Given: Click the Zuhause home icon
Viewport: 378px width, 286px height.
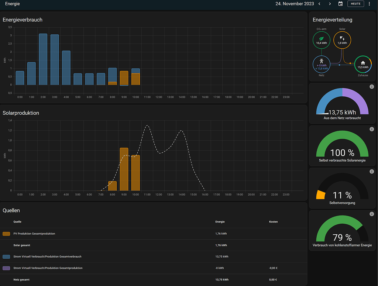Looking at the screenshot, I should click(363, 64).
